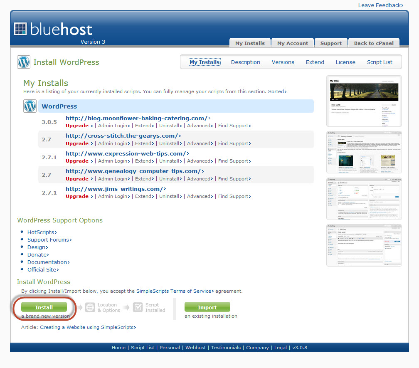Open the HotScripts support link
The width and height of the screenshot is (419, 368).
[42, 232]
